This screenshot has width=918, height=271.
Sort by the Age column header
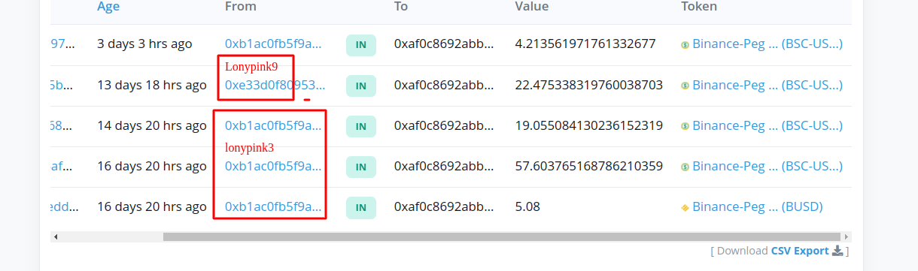108,7
